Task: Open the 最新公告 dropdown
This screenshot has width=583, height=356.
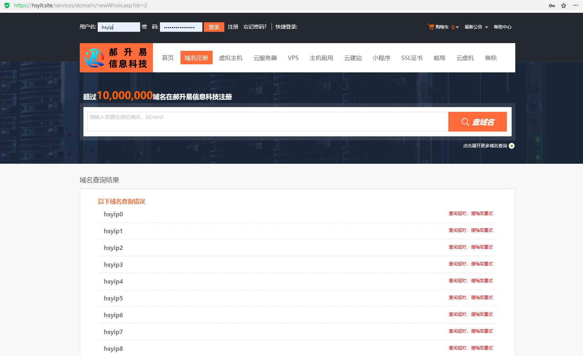Action: tap(476, 27)
